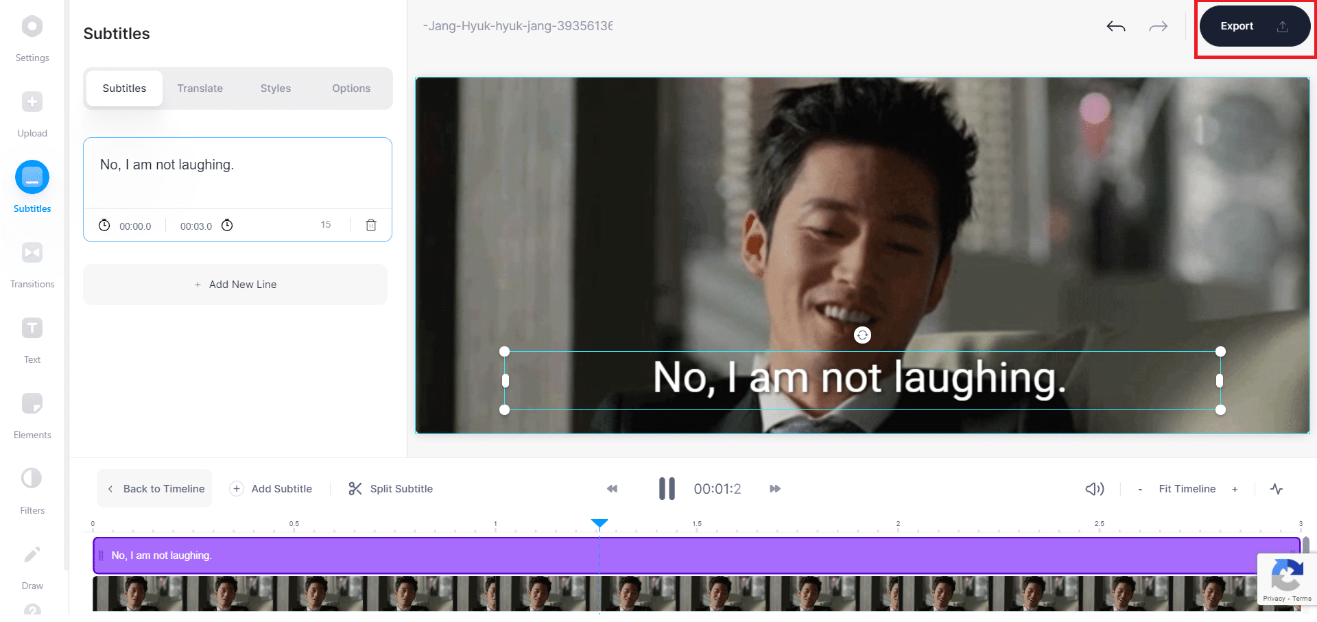Open the Upload media panel

click(32, 102)
